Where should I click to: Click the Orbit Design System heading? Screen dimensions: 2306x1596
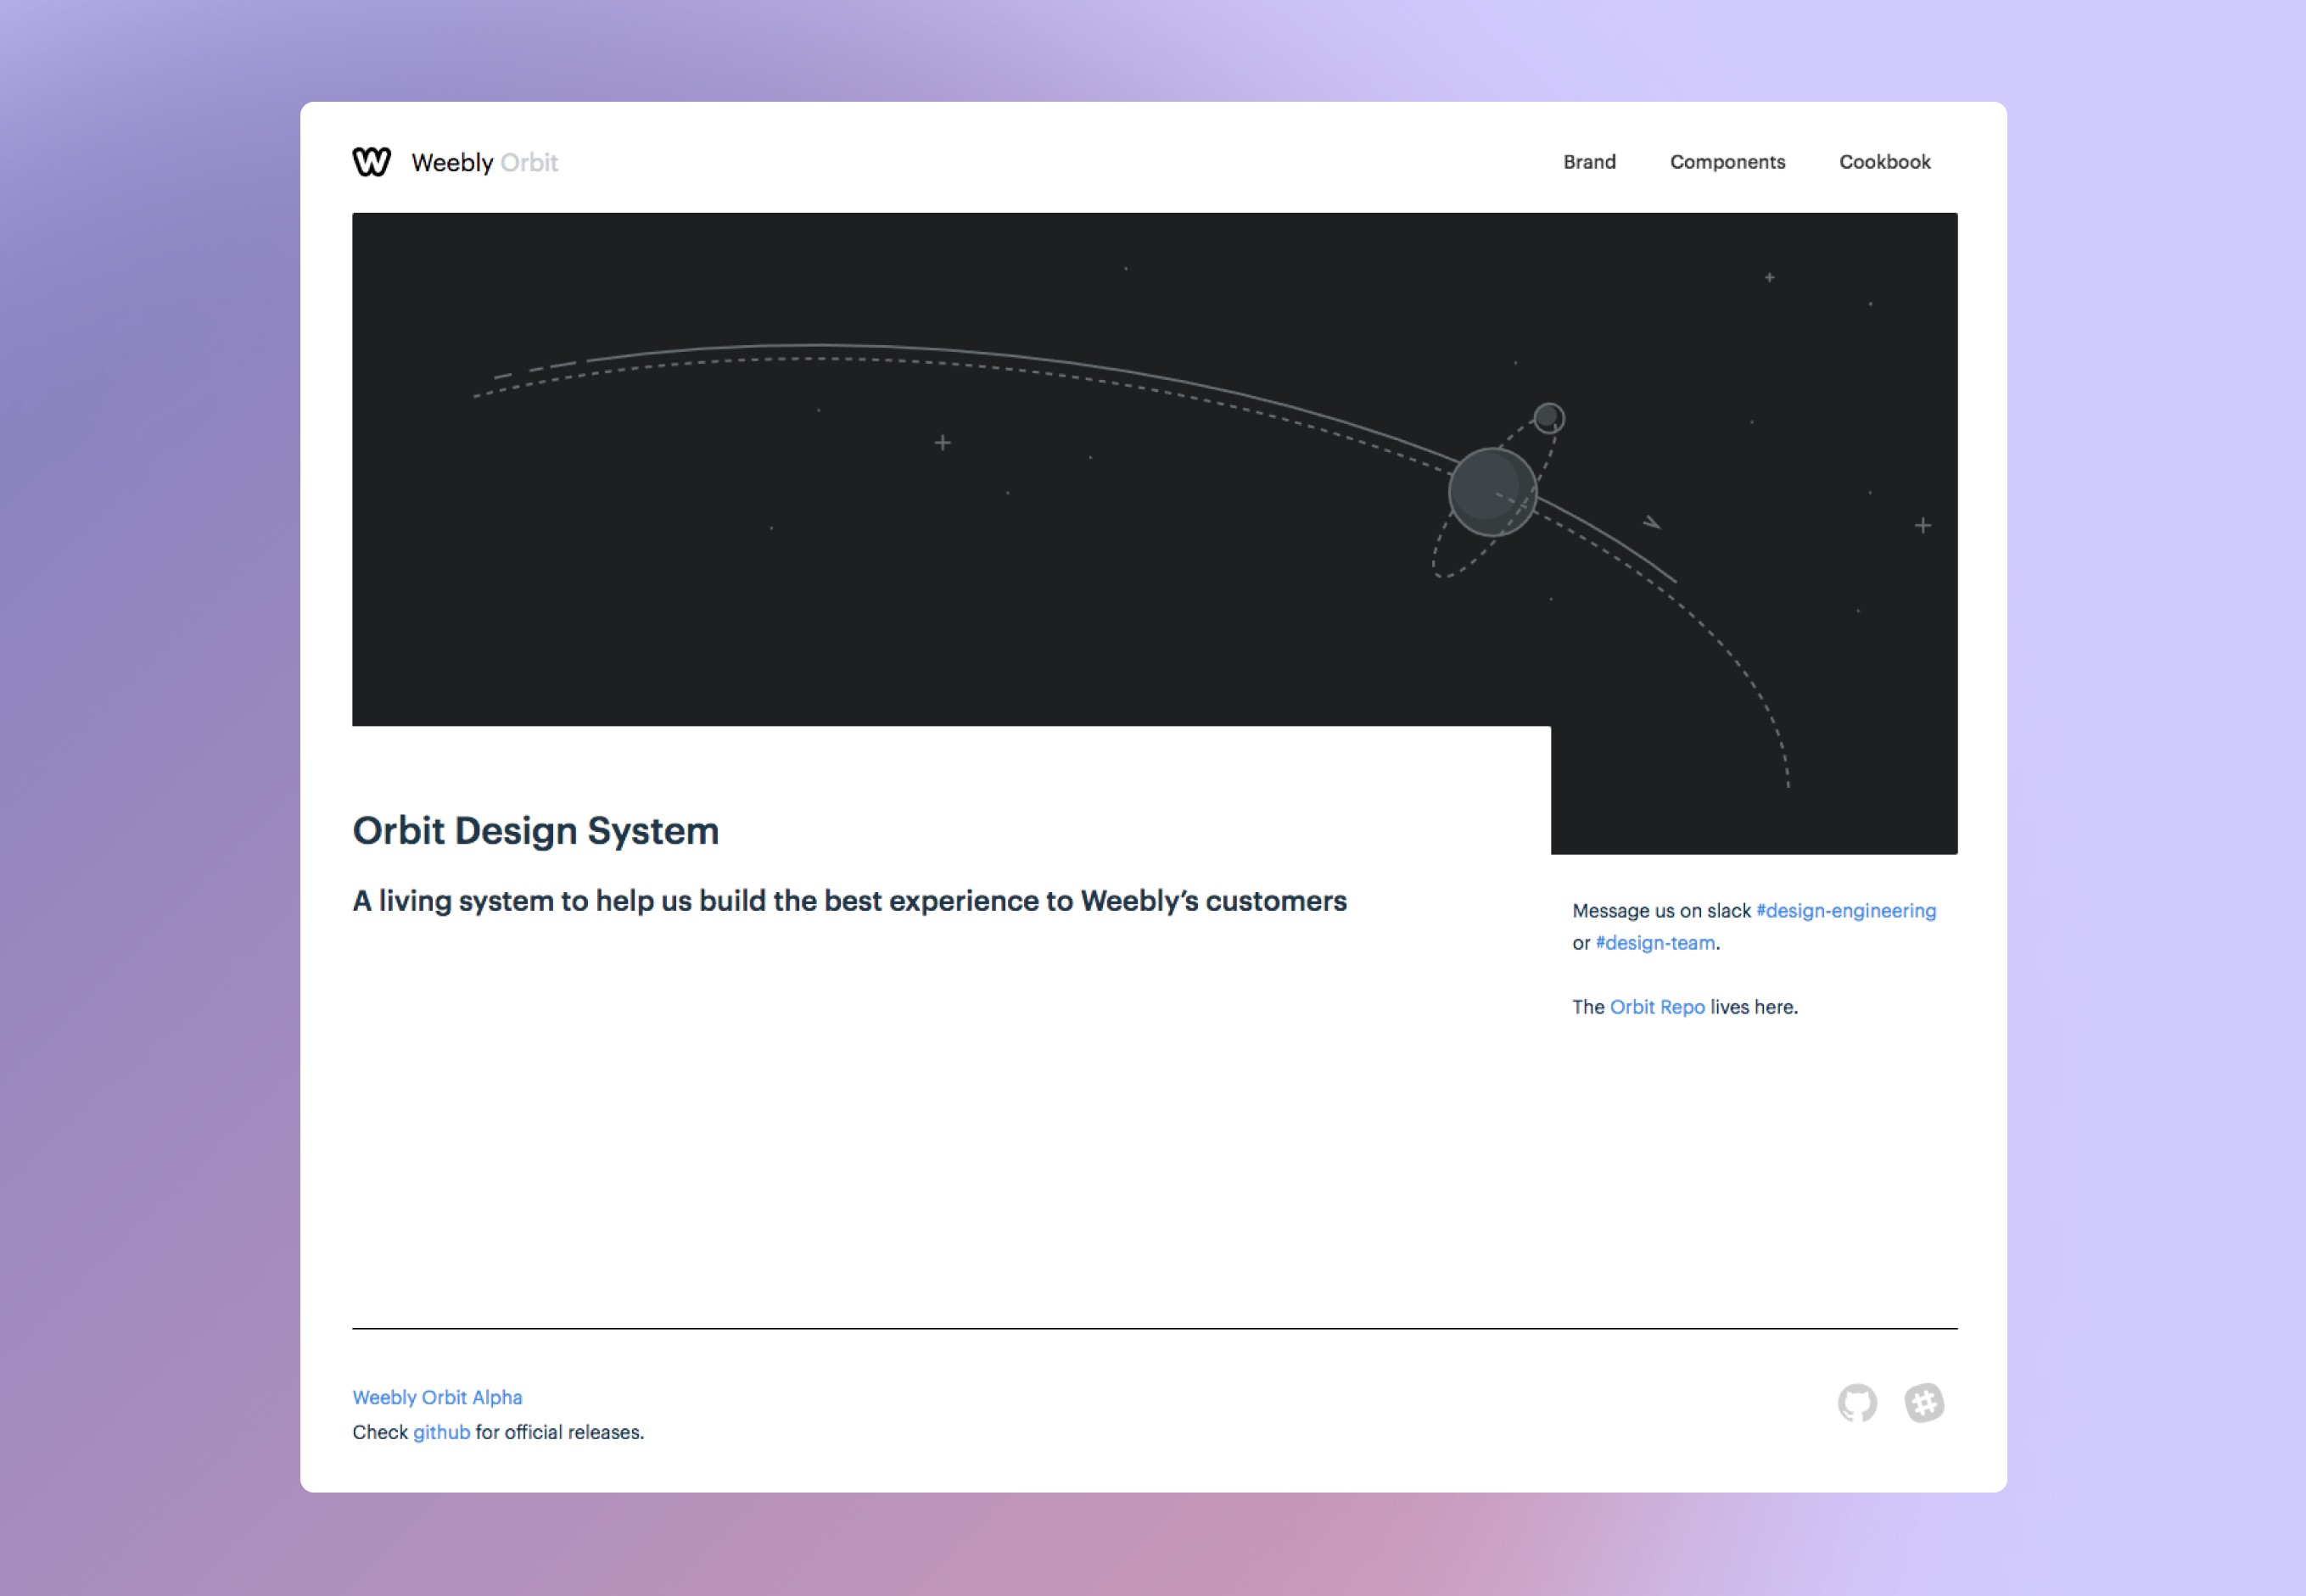(535, 831)
